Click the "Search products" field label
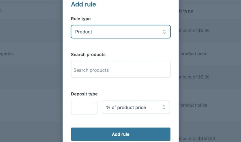Image resolution: width=241 pixels, height=142 pixels. coord(88,55)
